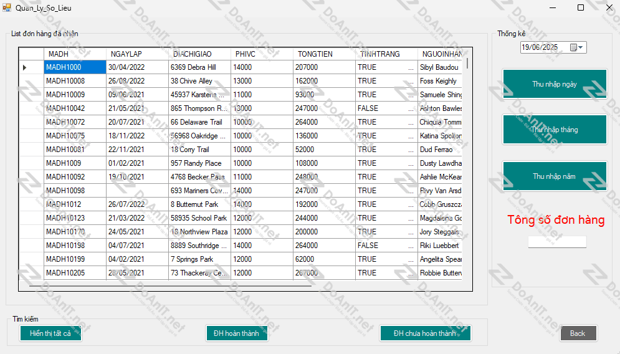Screen dimensions: 620x354
Task: Select cell MADH10098
Action: (75, 191)
